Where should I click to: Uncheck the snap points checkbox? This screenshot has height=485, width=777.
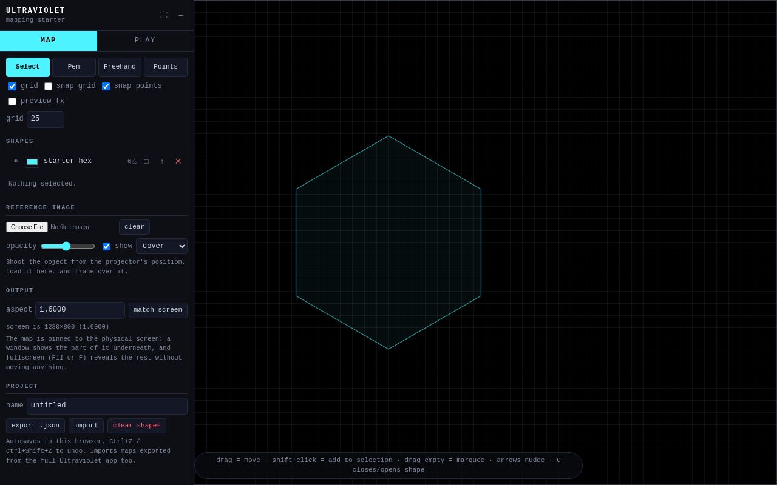click(x=106, y=87)
